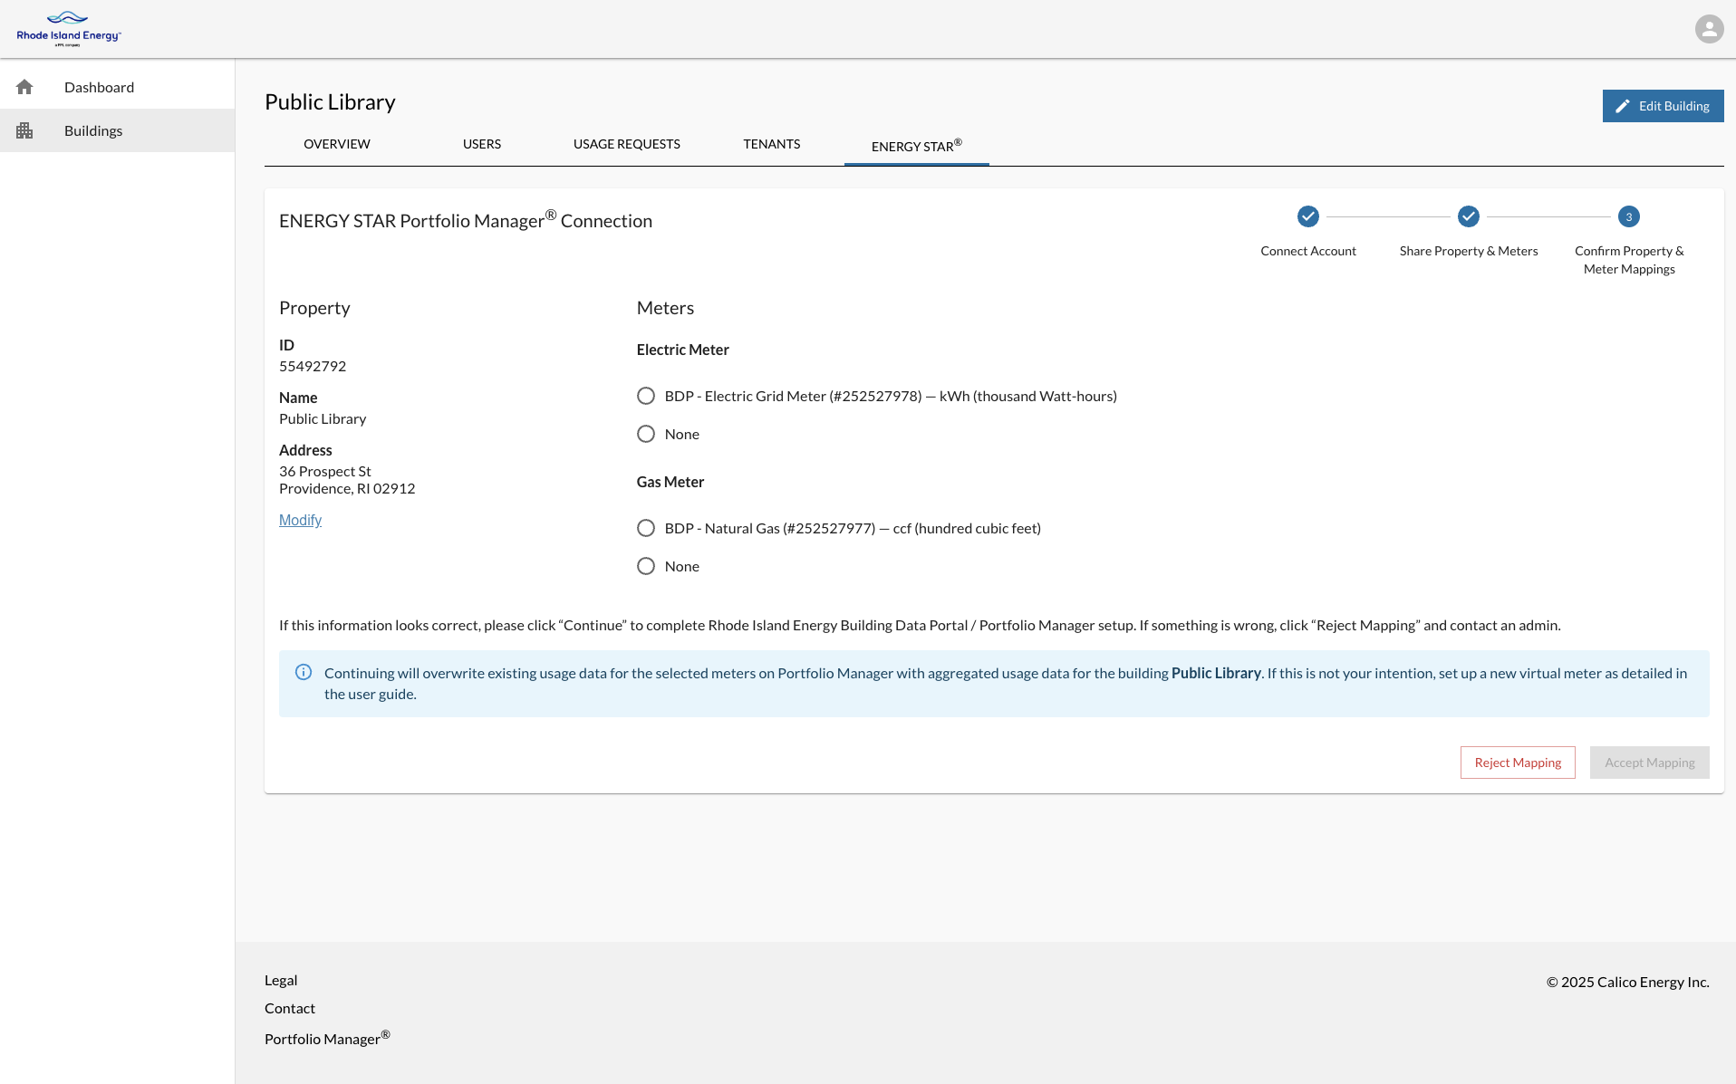
Task: Select None under Gas Meter
Action: [x=645, y=566]
